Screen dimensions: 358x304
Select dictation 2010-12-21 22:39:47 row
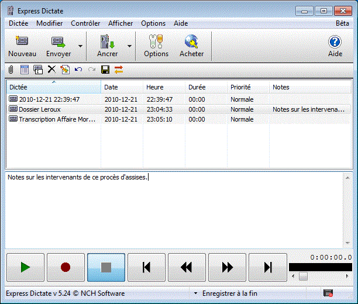click(179, 99)
